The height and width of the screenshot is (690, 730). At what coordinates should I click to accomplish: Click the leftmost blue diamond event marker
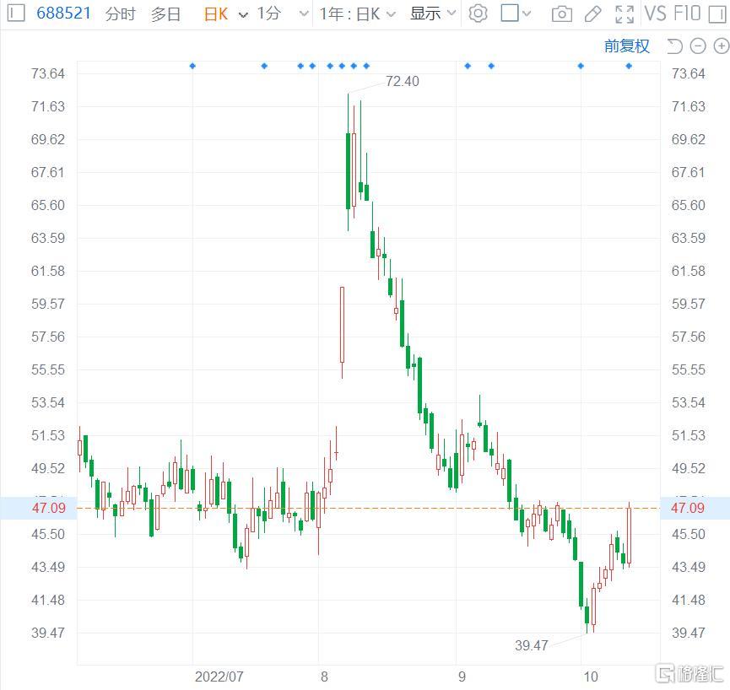pos(192,66)
